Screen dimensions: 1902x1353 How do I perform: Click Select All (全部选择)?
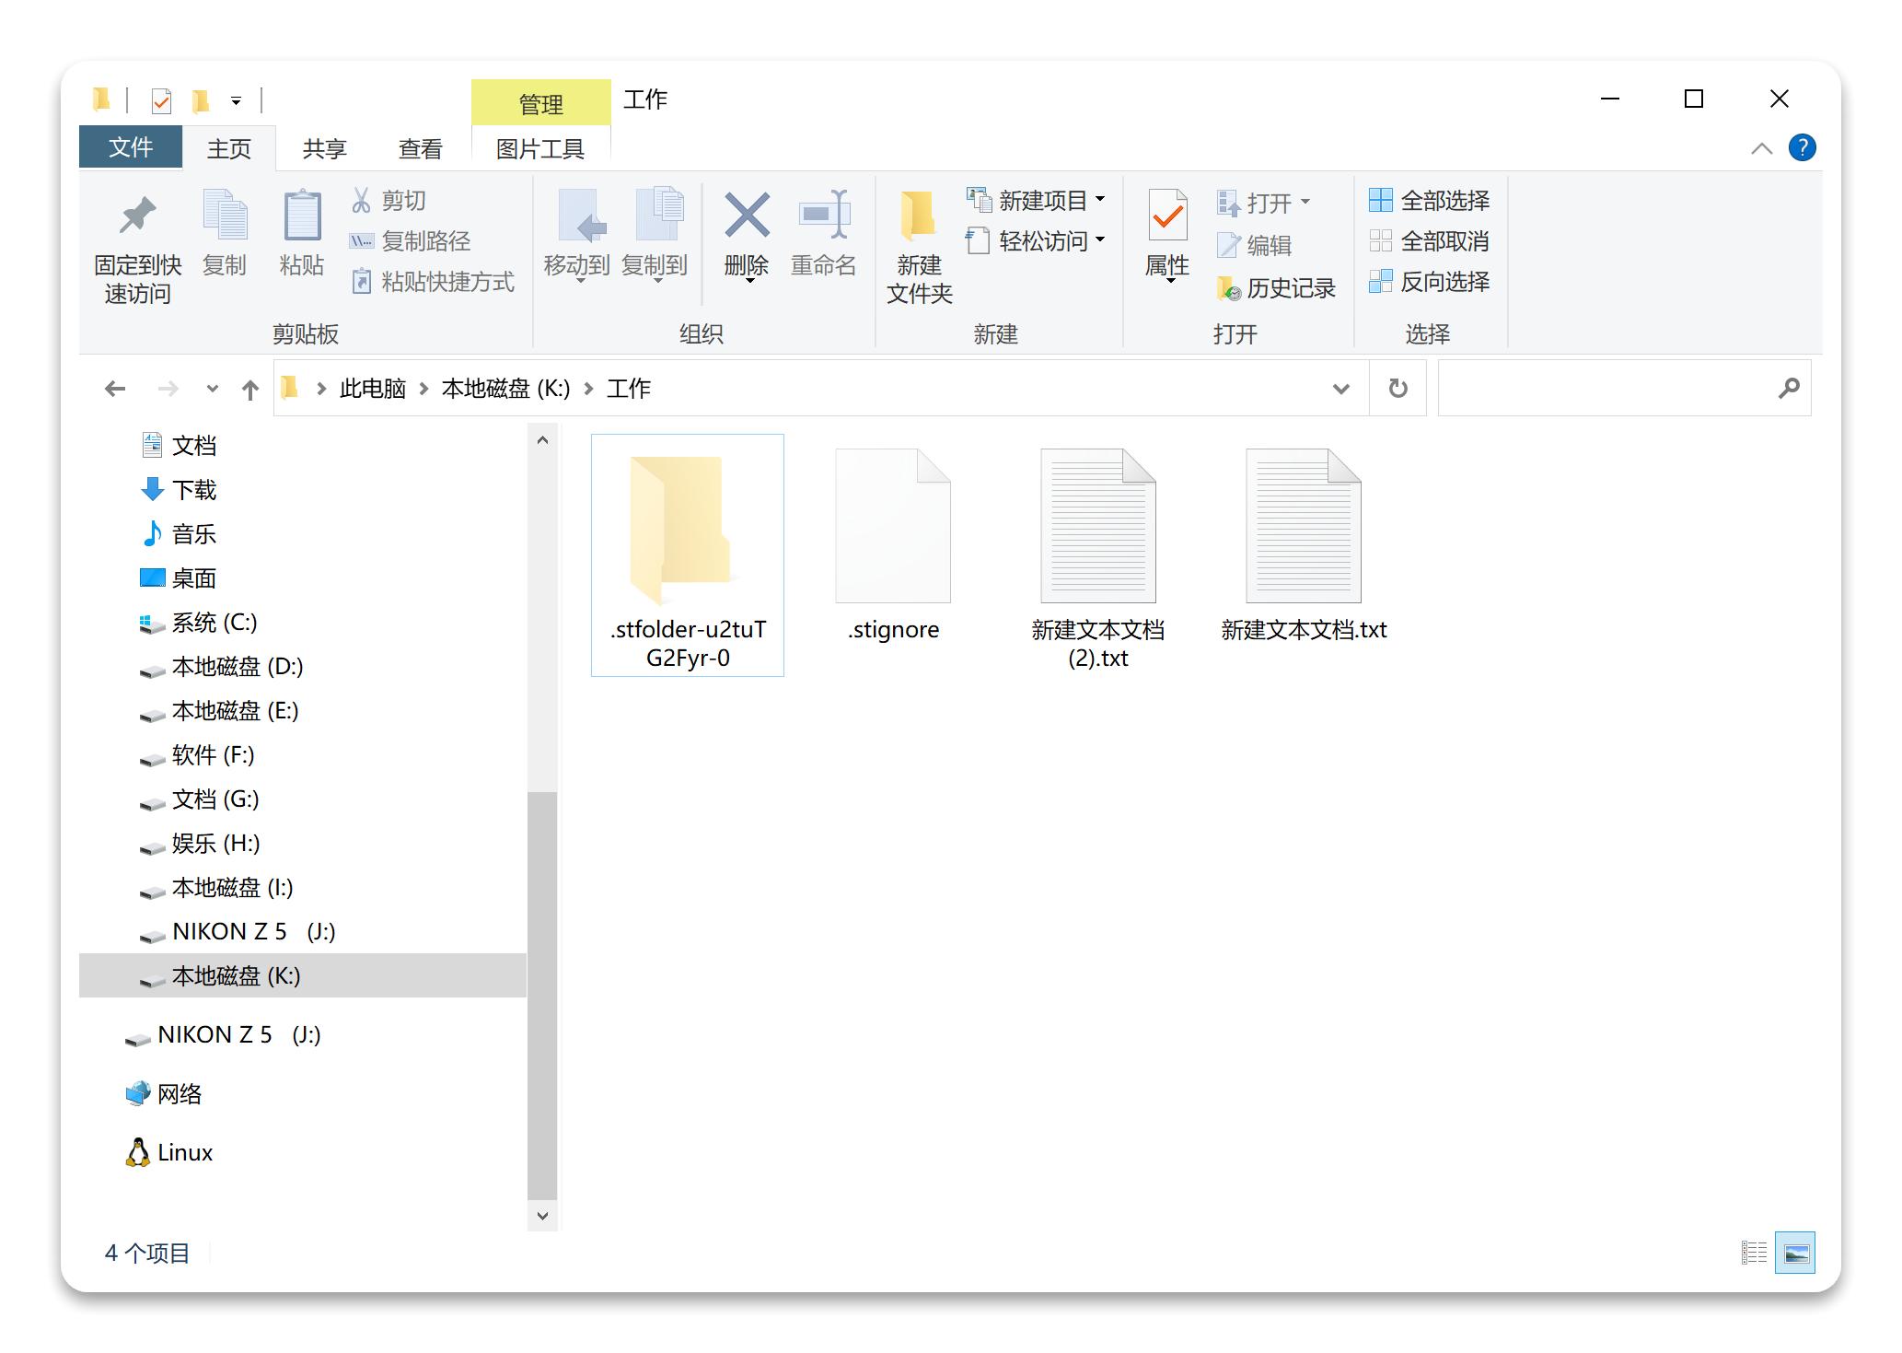pyautogui.click(x=1429, y=200)
